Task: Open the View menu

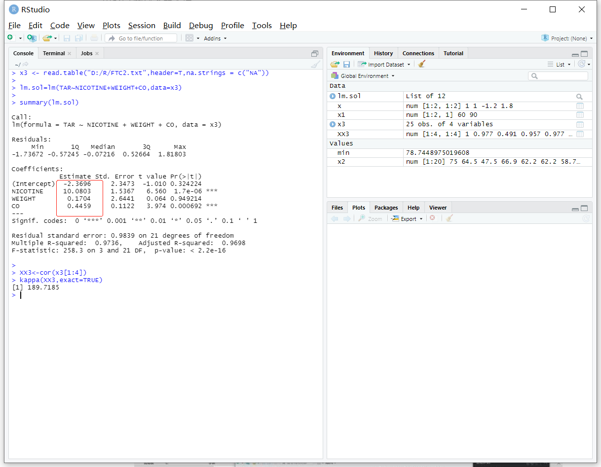Action: pyautogui.click(x=86, y=25)
